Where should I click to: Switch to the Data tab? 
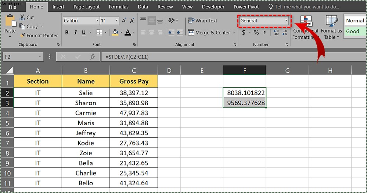click(x=143, y=7)
